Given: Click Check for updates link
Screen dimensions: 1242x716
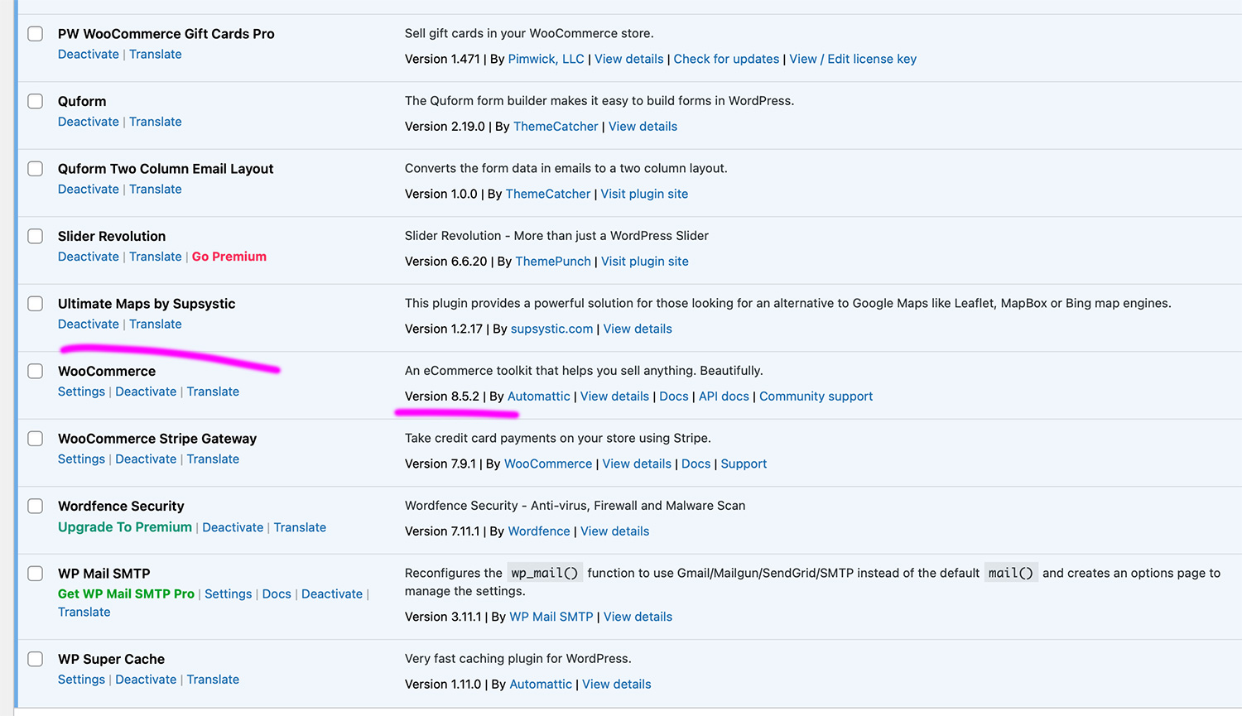Looking at the screenshot, I should 726,59.
